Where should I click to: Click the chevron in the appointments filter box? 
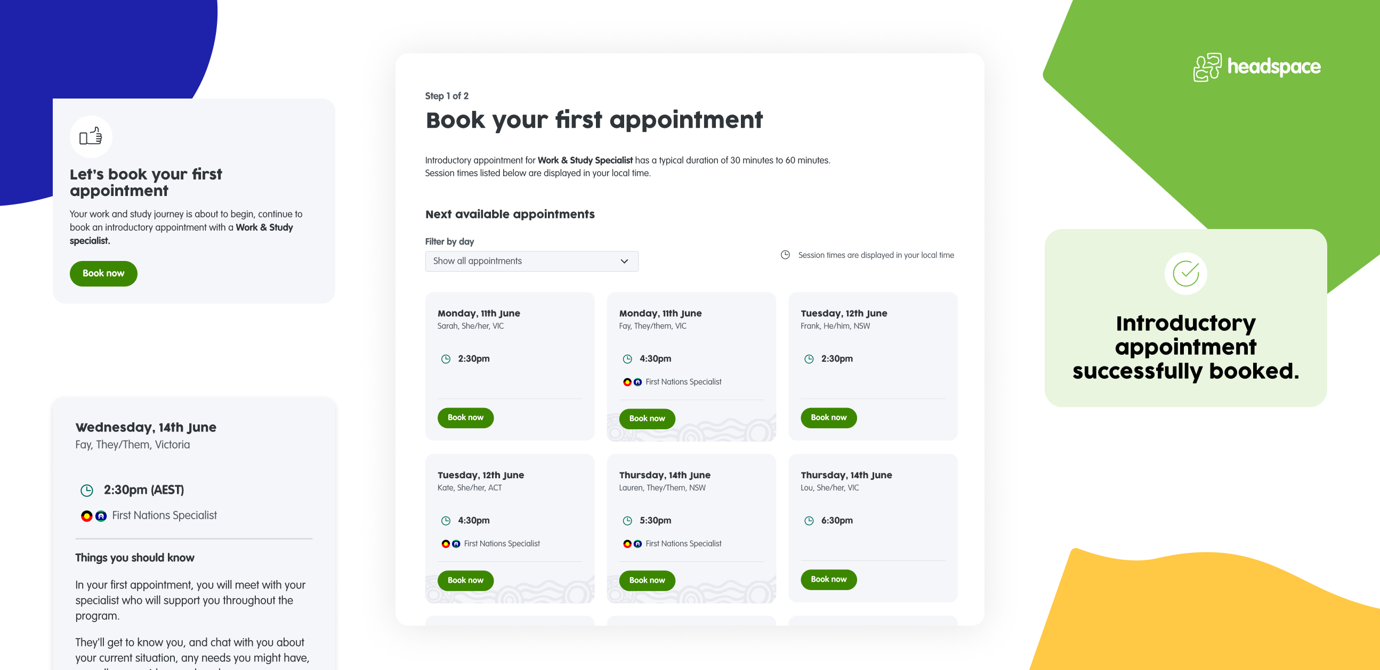624,261
